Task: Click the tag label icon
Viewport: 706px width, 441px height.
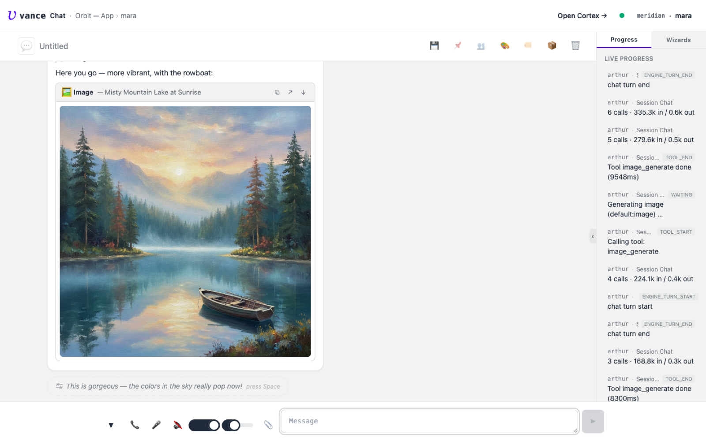Action: 528,45
